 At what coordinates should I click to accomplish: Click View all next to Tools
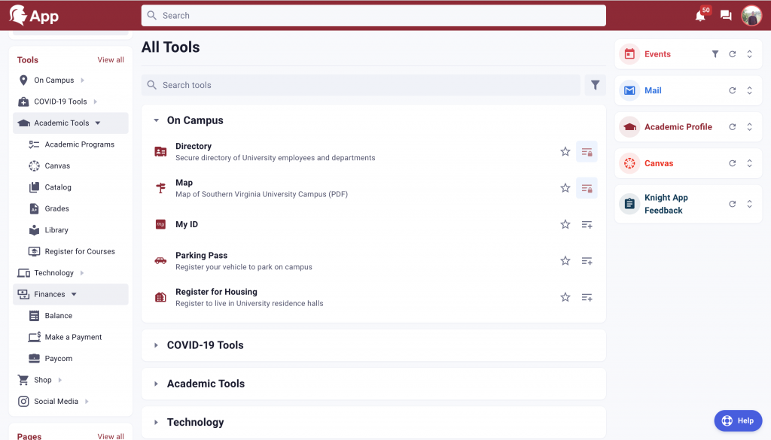point(111,60)
